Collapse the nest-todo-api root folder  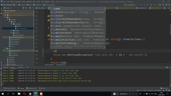(x=3, y=11)
